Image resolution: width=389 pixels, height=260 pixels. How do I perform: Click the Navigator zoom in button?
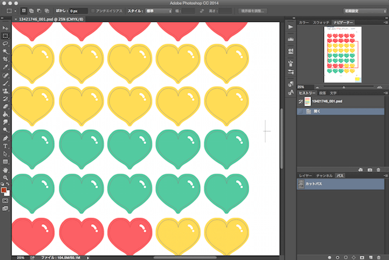pos(379,87)
